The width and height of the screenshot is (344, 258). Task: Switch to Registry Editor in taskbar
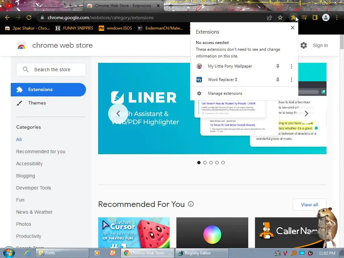tap(202, 253)
